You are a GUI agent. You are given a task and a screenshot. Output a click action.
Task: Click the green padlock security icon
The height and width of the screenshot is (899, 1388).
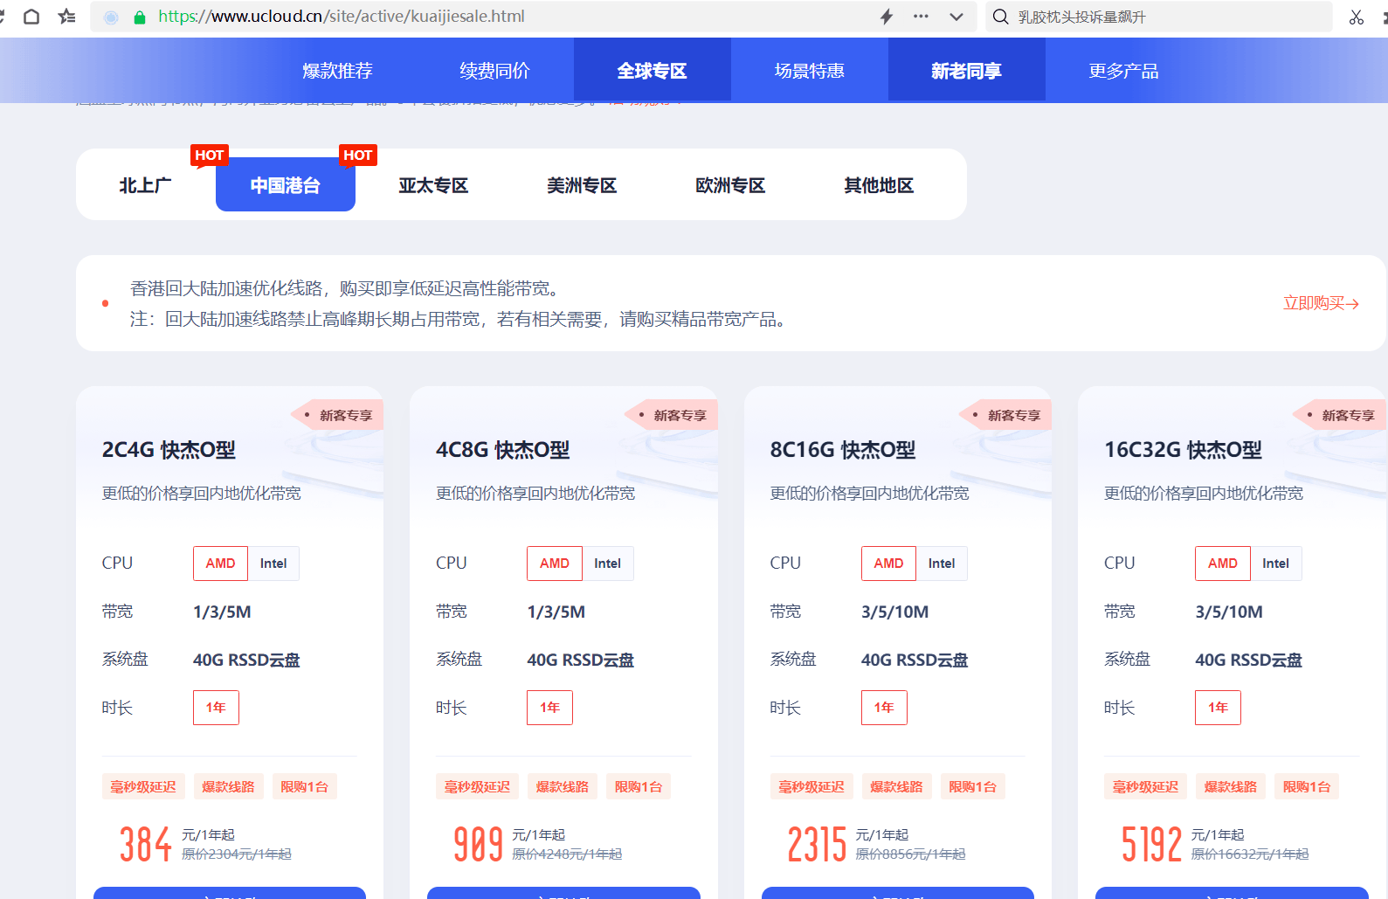(x=139, y=17)
